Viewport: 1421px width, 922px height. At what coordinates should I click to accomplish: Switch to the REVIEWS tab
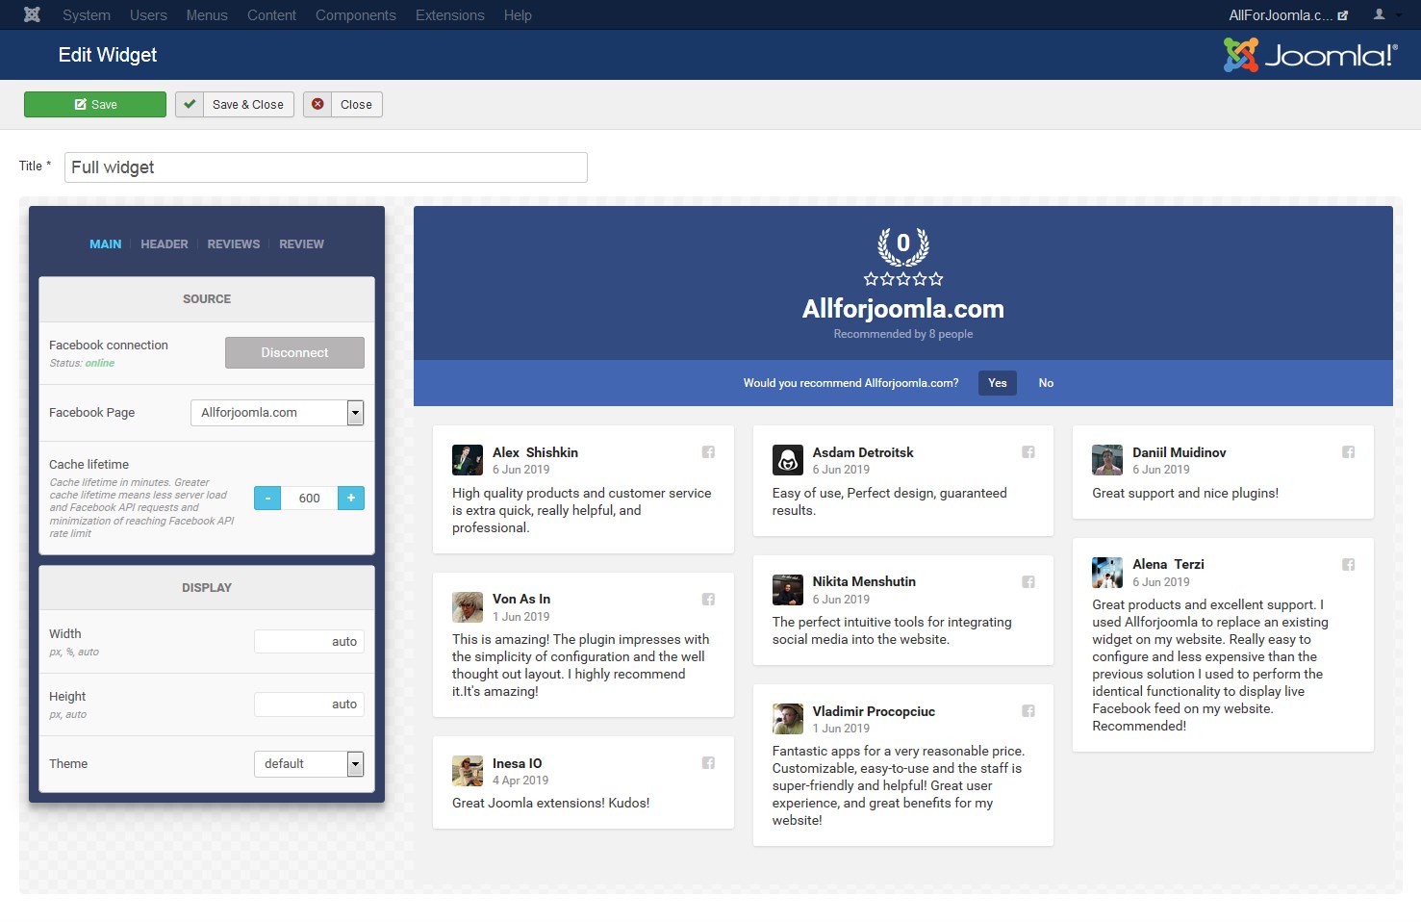234,244
